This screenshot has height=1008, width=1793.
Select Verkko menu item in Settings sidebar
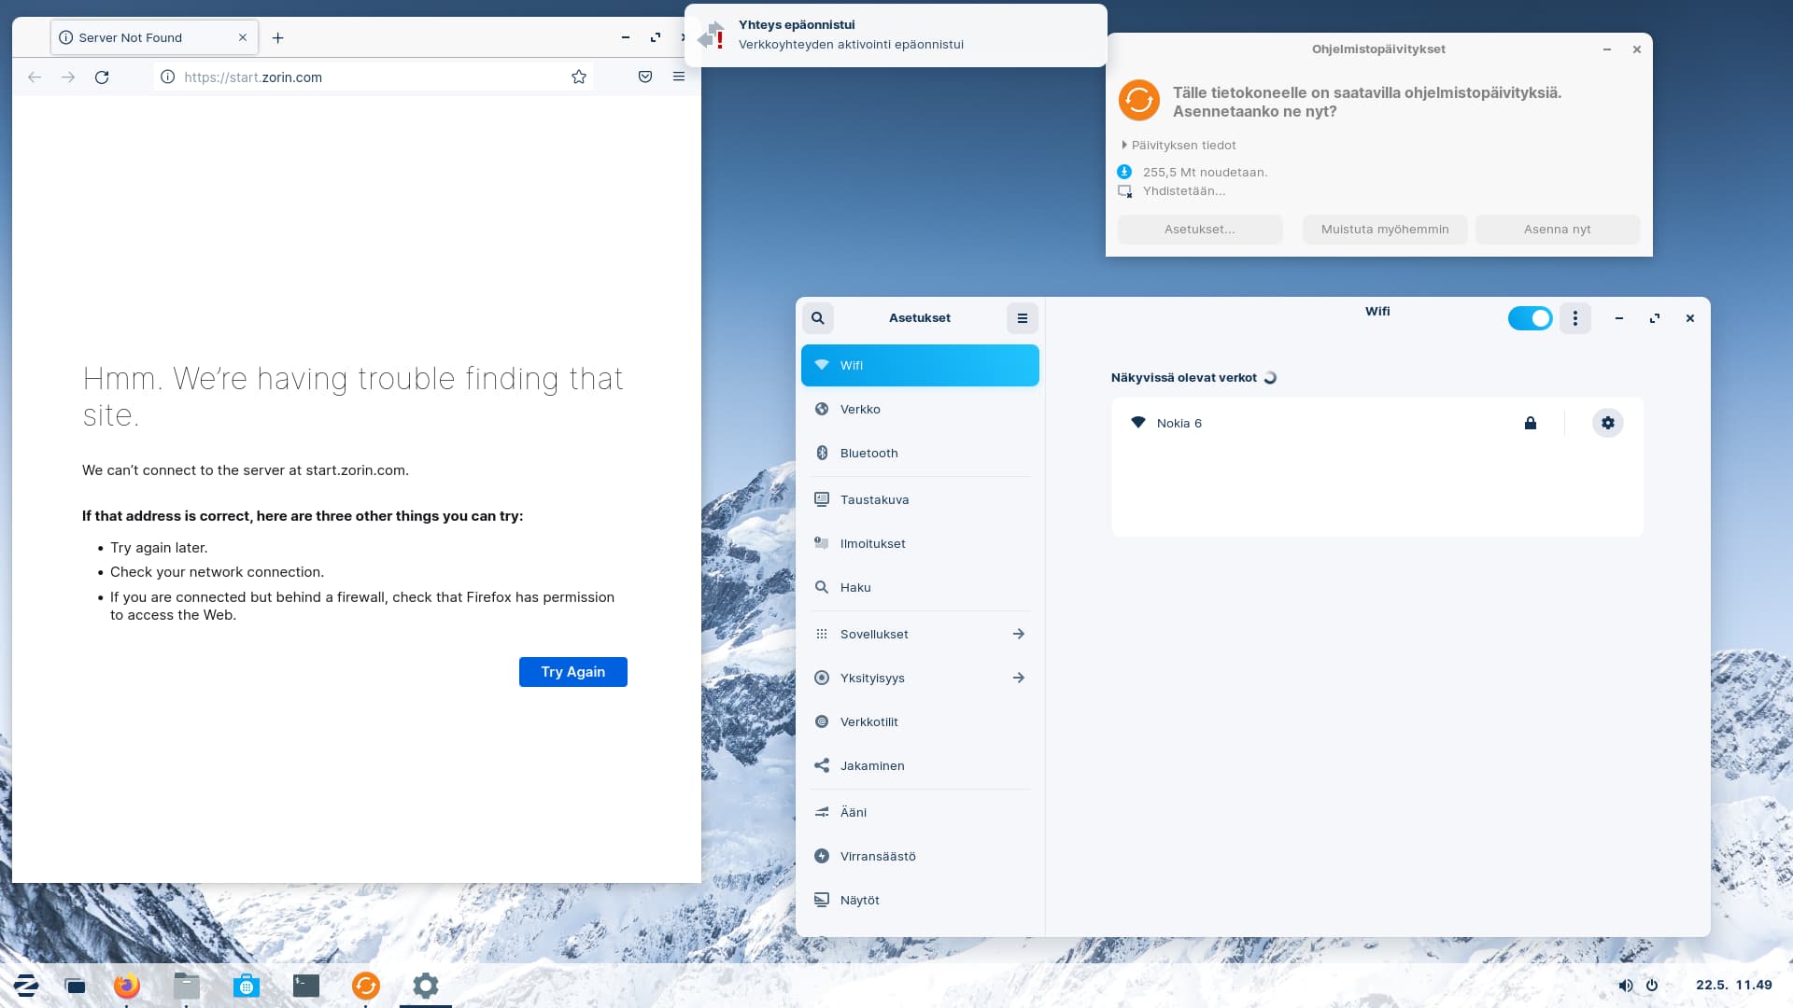919,409
